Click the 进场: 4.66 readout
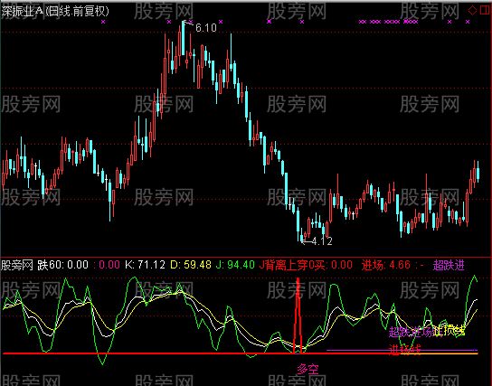The width and height of the screenshot is (492, 386). (x=385, y=265)
